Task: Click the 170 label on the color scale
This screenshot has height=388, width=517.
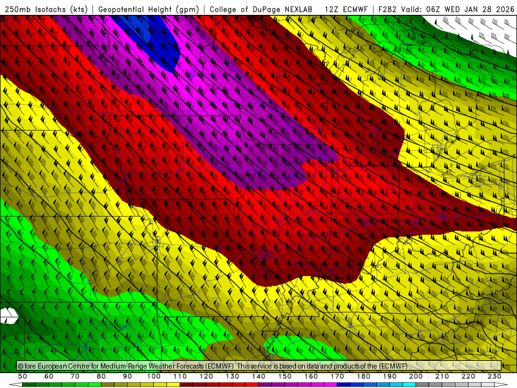Action: click(337, 376)
